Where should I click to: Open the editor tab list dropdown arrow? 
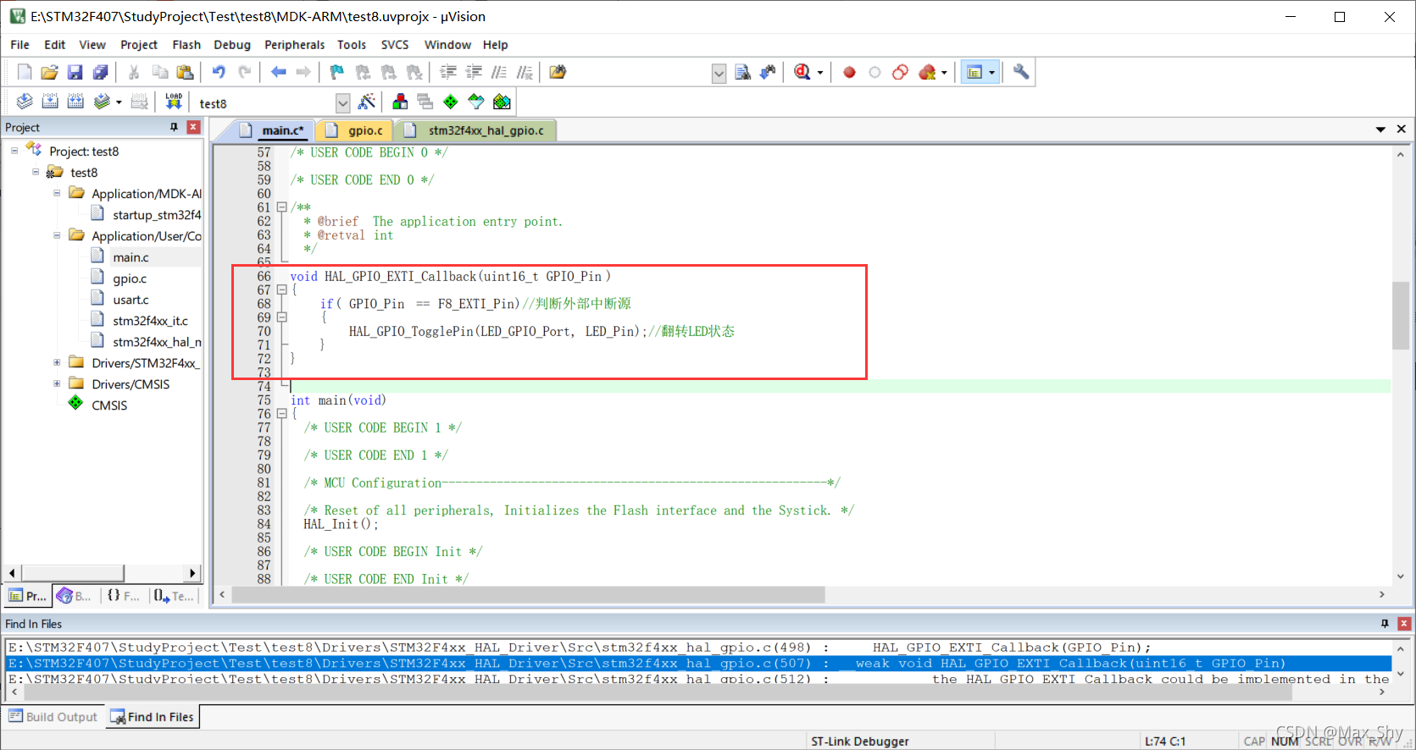1380,130
